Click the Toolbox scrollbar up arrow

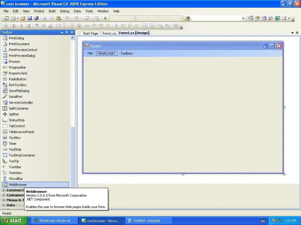point(72,38)
